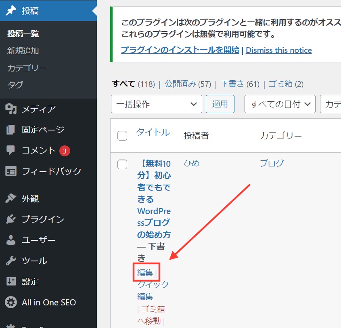Open the 一括操作 bulk actions dropdown
341x328 pixels.
[x=156, y=104]
